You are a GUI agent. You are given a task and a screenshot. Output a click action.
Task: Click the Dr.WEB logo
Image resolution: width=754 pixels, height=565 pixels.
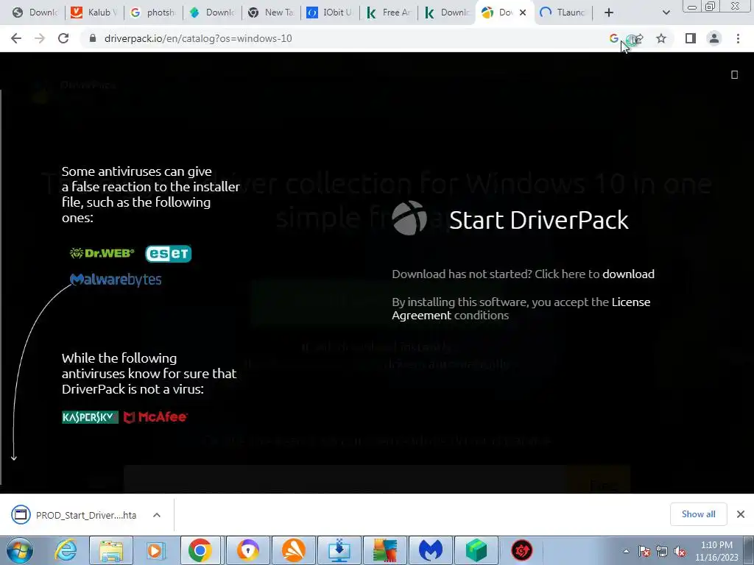tap(102, 253)
